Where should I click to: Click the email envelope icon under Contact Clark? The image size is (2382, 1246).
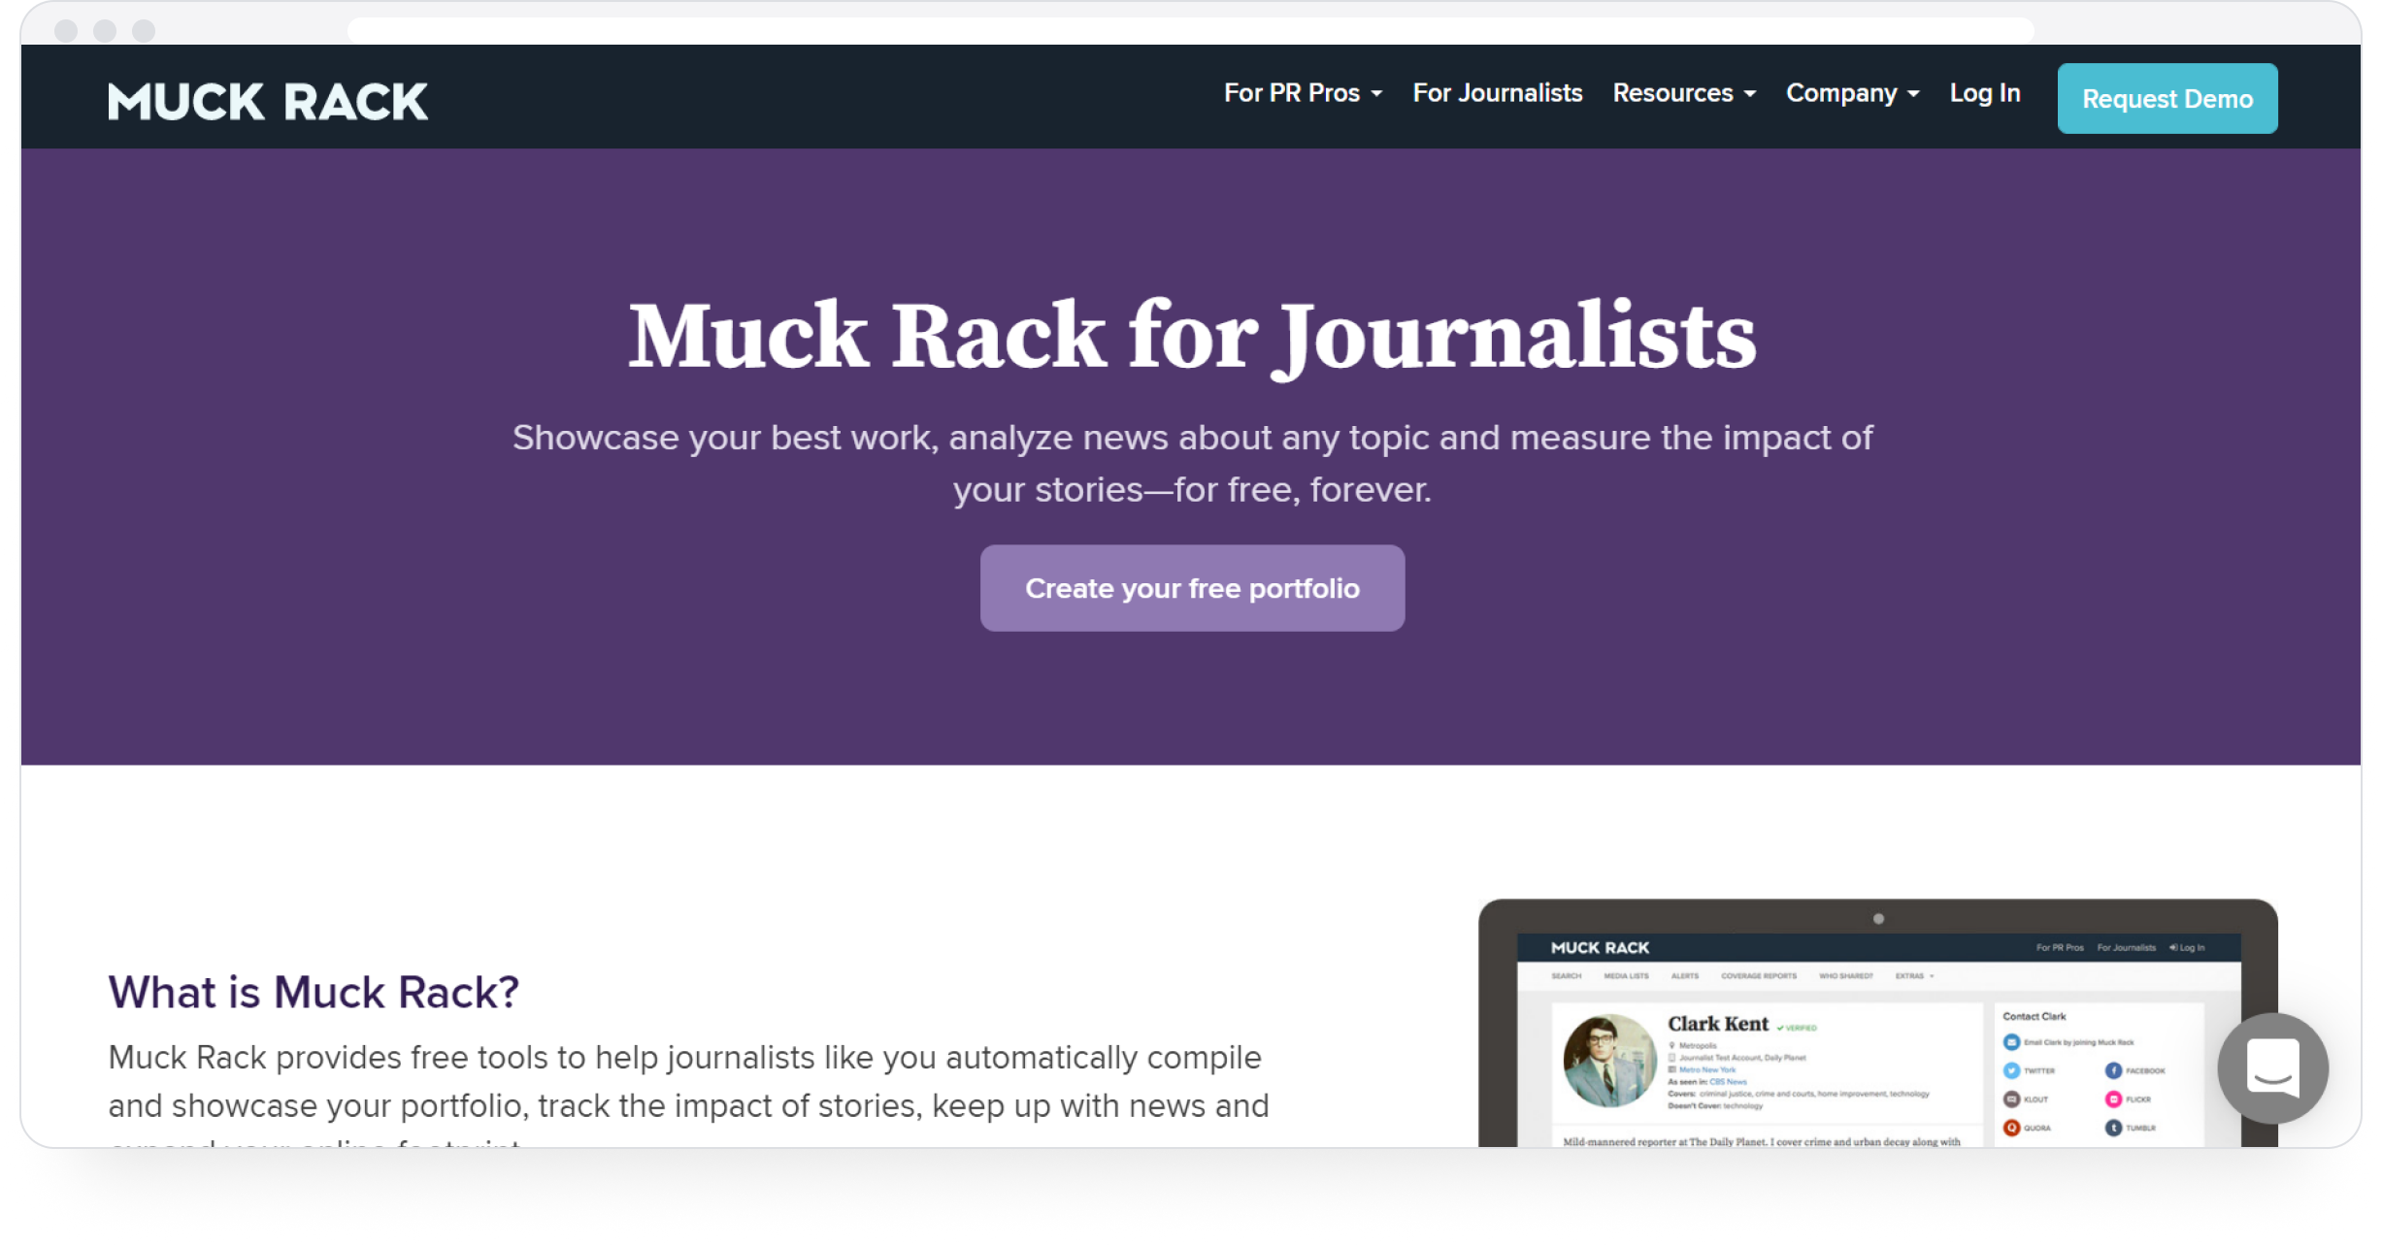pyautogui.click(x=2011, y=1042)
